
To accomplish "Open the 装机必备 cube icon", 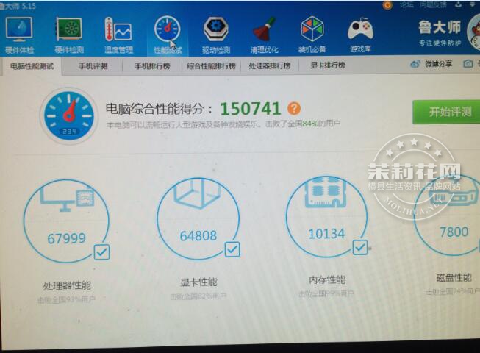I will (312, 29).
